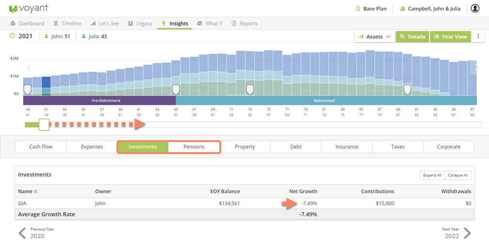The image size is (489, 248).
Task: Click the shield marker at age 65
Action: (176, 89)
